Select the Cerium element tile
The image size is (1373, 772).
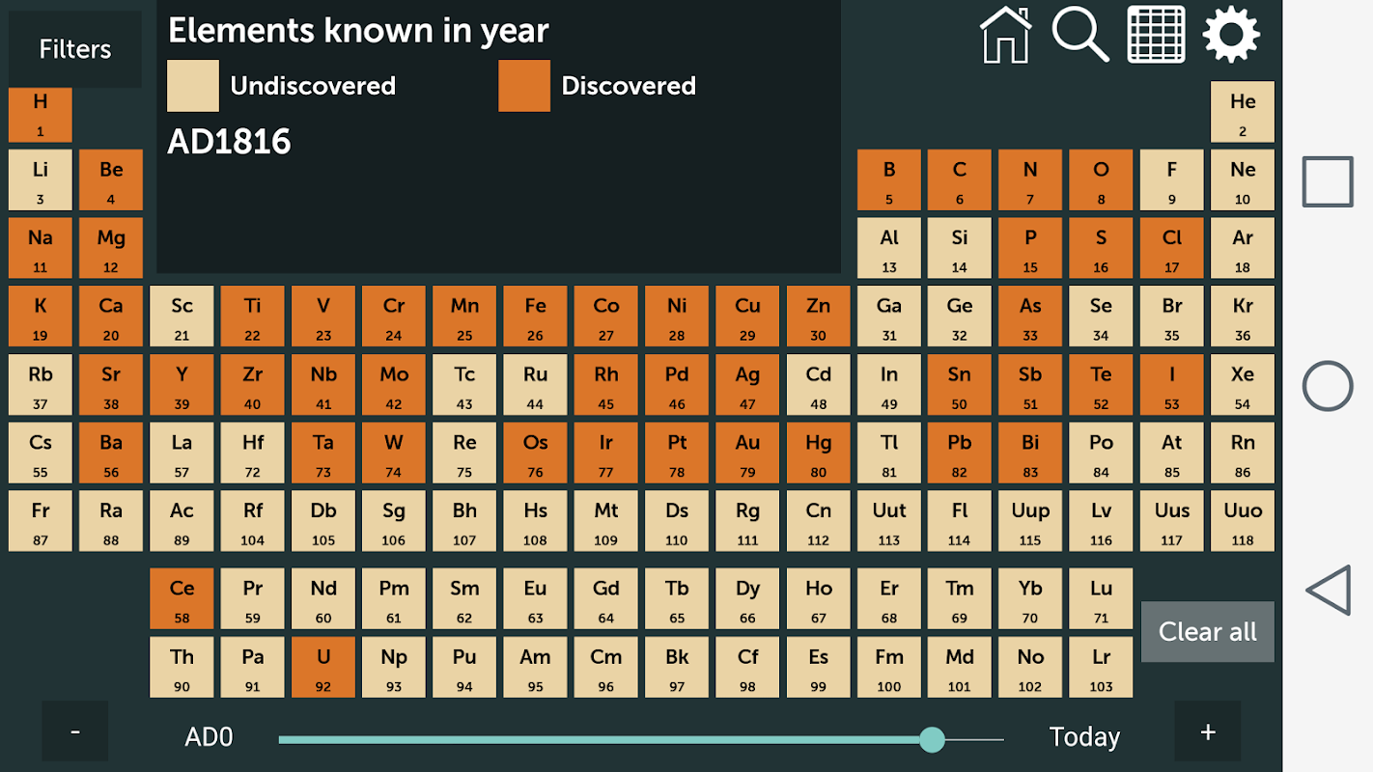182,598
